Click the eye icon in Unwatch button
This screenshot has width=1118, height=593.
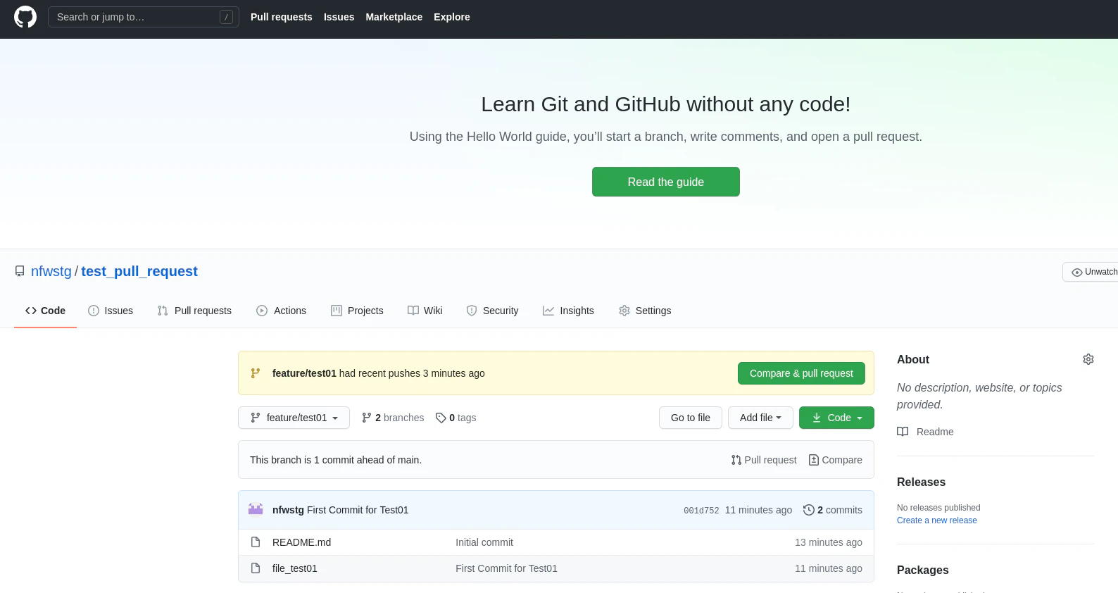(1077, 272)
